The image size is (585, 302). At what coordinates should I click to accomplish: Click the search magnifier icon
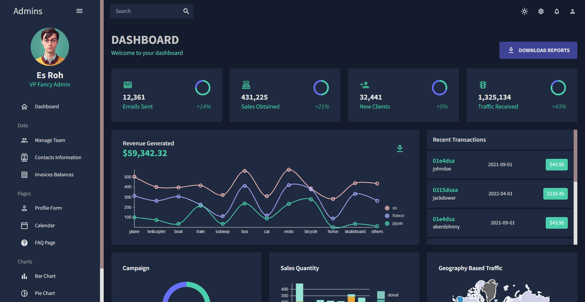[186, 11]
